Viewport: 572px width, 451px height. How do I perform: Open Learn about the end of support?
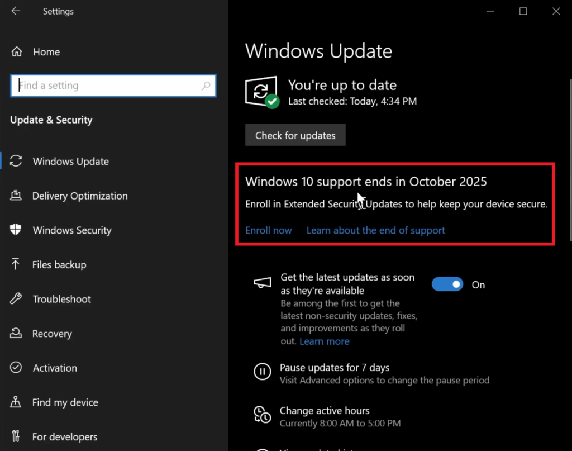(375, 230)
